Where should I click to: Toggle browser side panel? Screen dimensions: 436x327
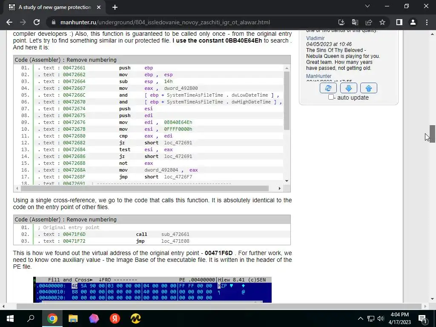[x=399, y=22]
